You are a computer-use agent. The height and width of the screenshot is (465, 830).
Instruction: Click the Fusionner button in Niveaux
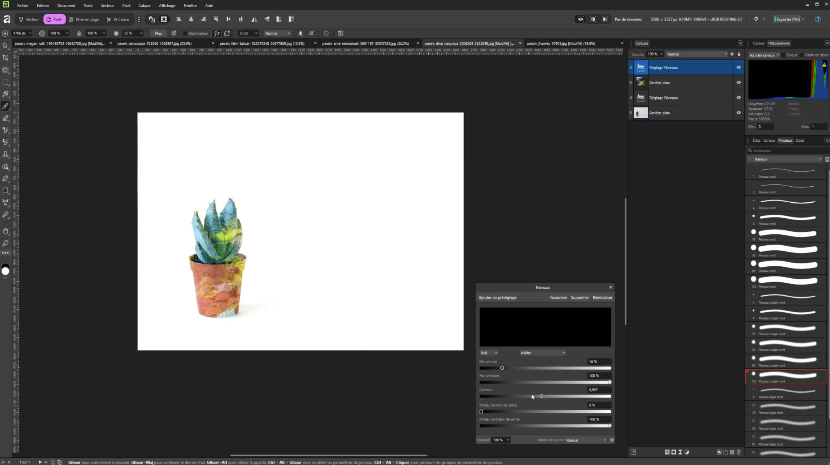point(558,298)
